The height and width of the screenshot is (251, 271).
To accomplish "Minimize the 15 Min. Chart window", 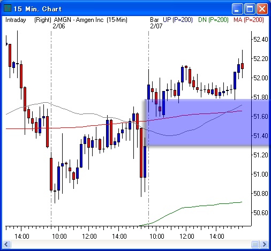I will click(237, 9).
